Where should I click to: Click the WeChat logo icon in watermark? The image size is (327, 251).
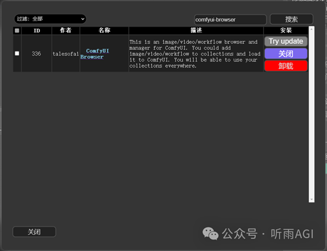pyautogui.click(x=211, y=233)
